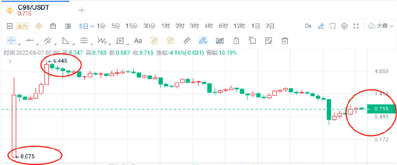Select the horizontal line drawing tool
Image resolution: width=397 pixels, height=165 pixels.
pos(30,40)
